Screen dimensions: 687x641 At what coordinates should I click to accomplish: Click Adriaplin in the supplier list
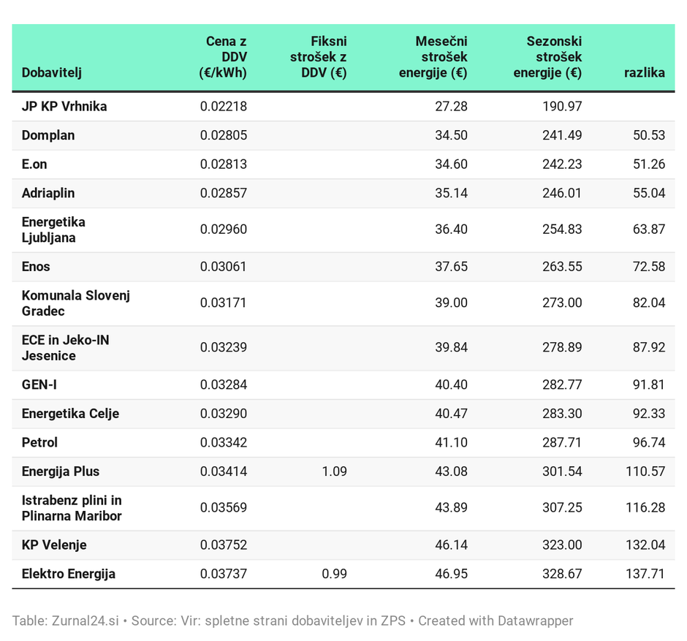pos(48,194)
